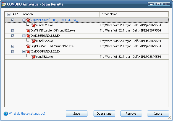Close the Scan Results window
Screen dimensions: 173x121
click(166, 4)
